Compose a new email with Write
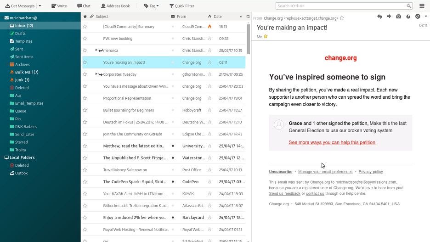 coord(59,6)
